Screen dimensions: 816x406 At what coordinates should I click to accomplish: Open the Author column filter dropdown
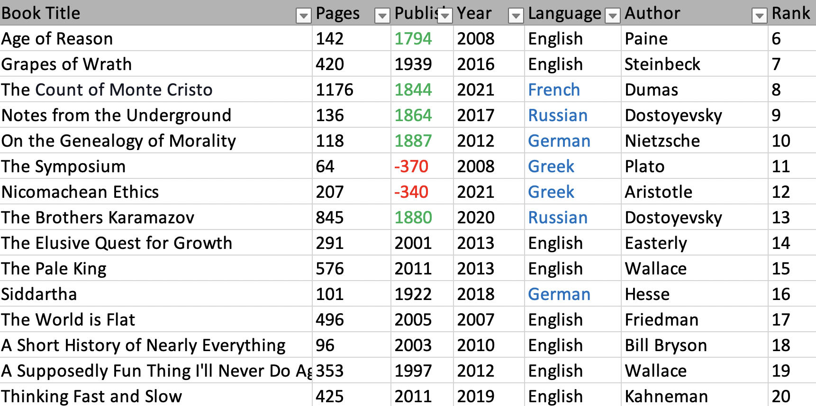[x=759, y=16]
